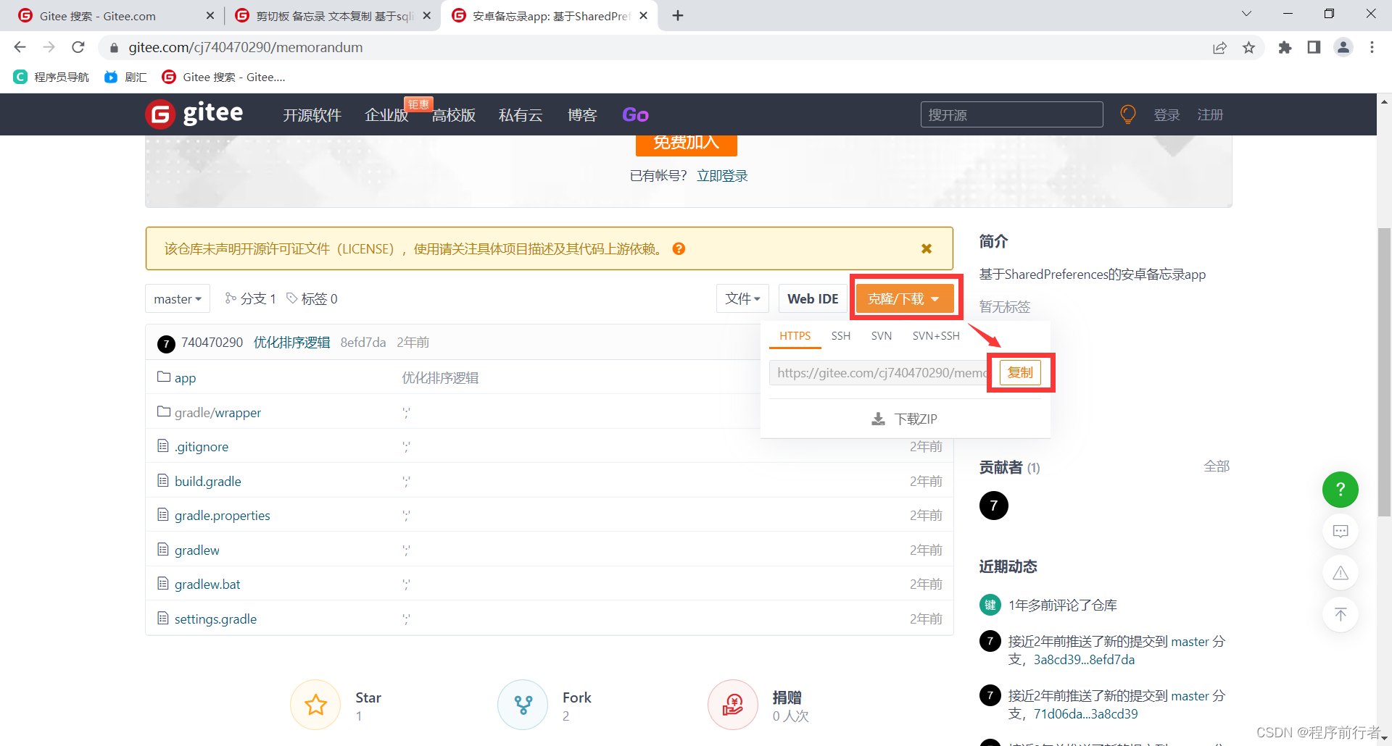1392x746 pixels.
Task: Click 标签 0 tags link
Action: pos(312,299)
